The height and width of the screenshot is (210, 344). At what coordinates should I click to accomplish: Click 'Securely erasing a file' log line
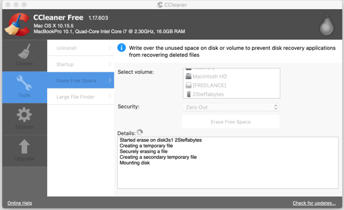[x=144, y=151]
